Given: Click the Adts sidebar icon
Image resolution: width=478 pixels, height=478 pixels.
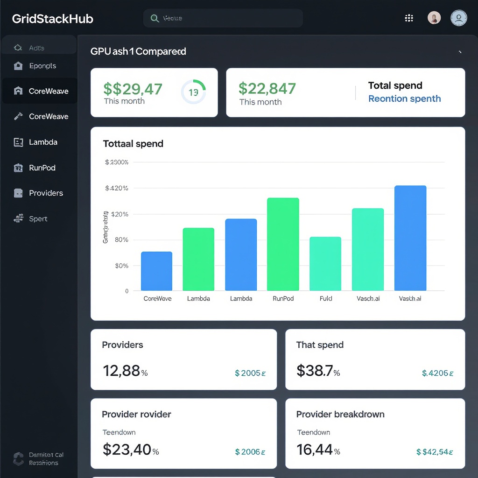Looking at the screenshot, I should pos(18,48).
